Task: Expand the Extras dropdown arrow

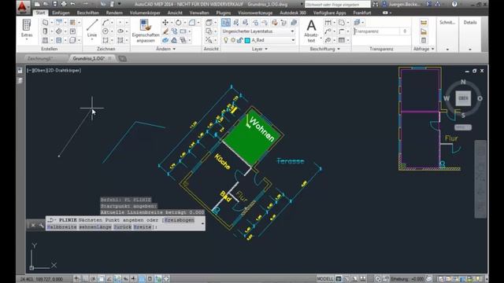Action: pos(27,40)
